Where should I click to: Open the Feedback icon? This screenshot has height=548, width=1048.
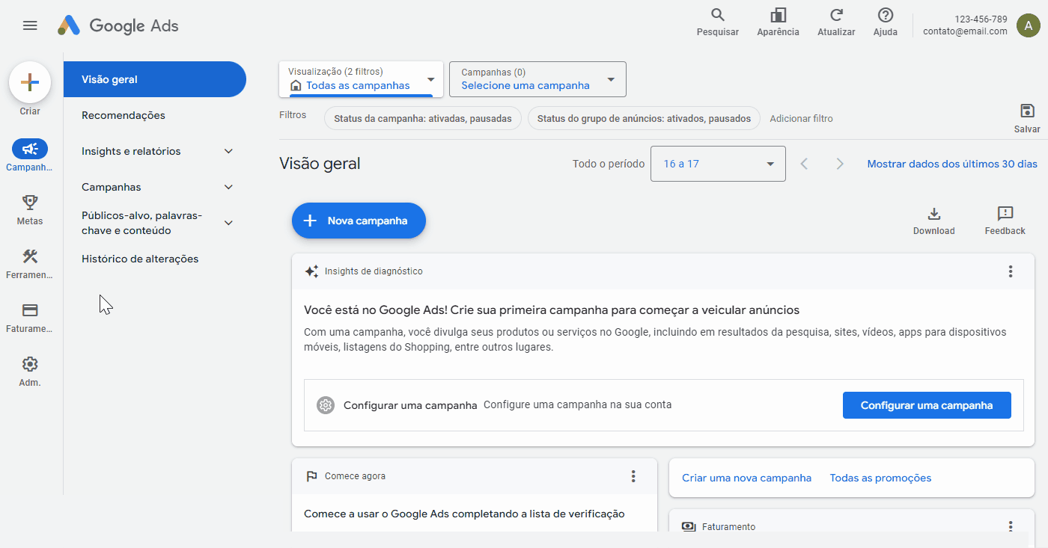point(1005,214)
